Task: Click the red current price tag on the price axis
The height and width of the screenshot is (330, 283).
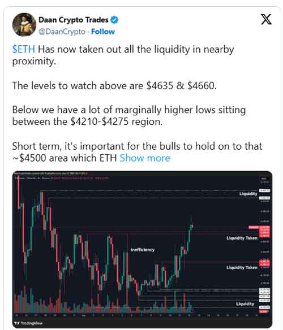Action: tap(264, 227)
